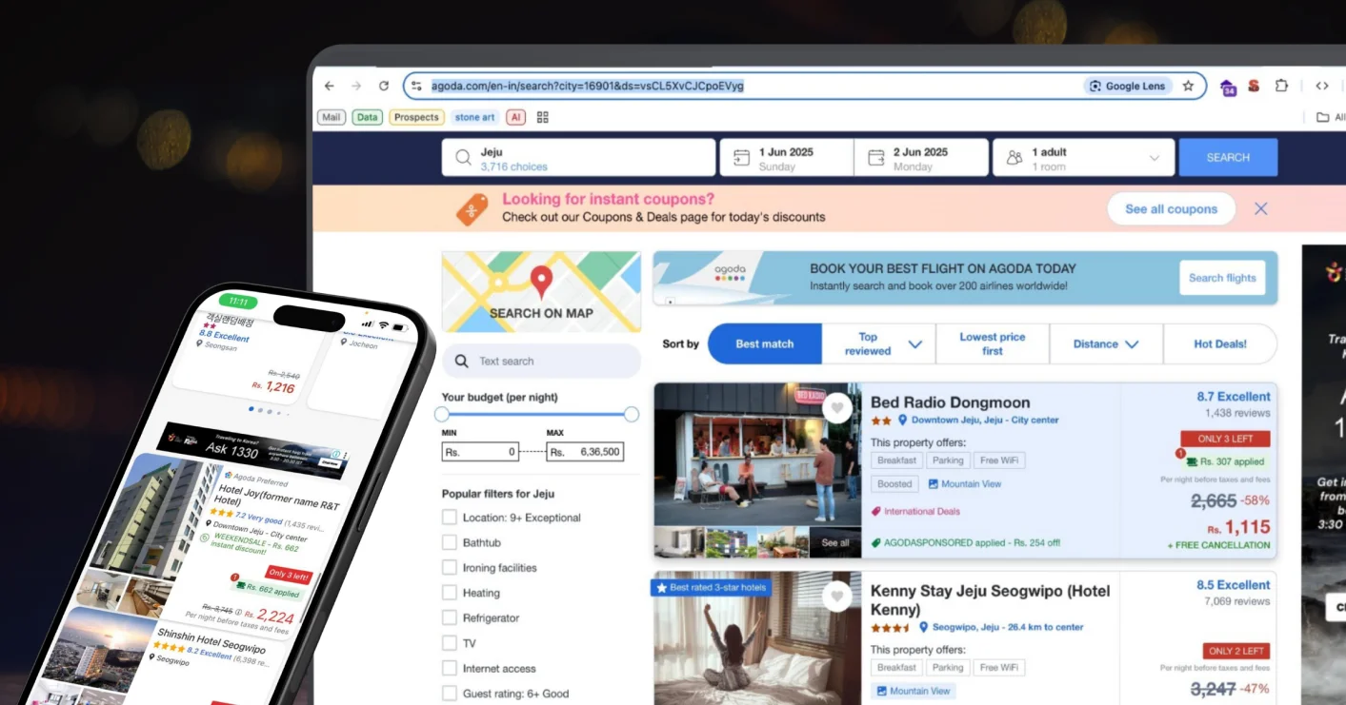Open the AI bookmark
The width and height of the screenshot is (1346, 705).
coord(515,117)
